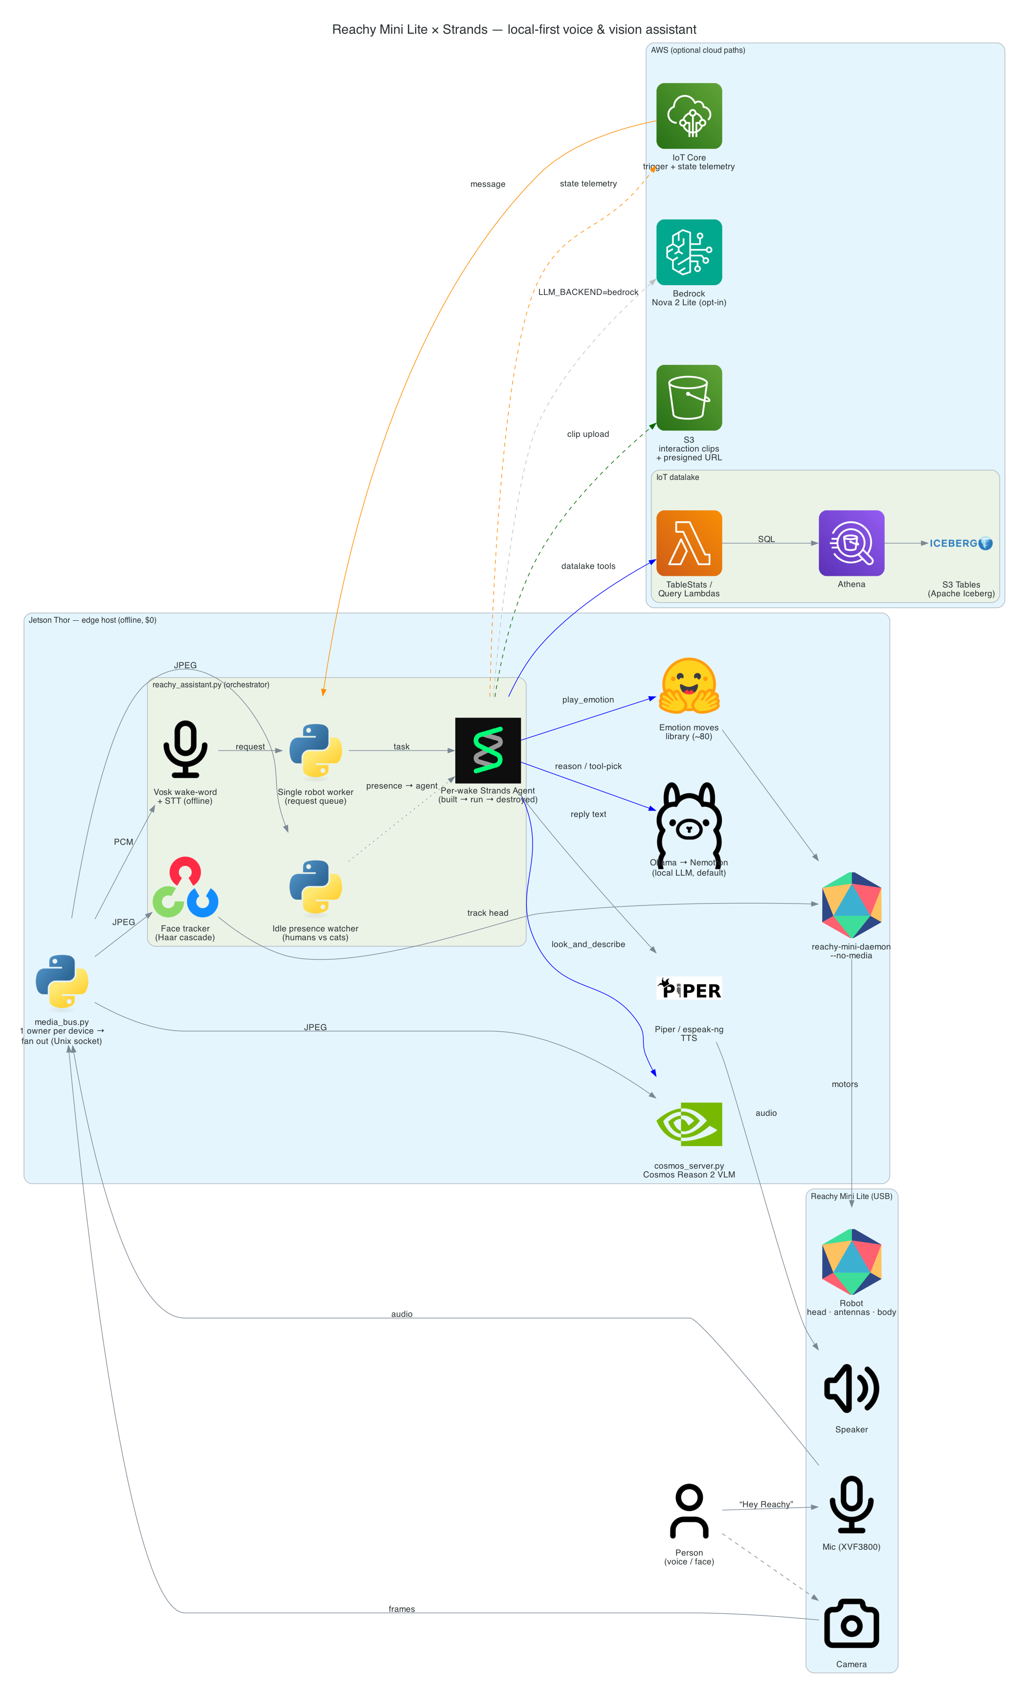
Task: Select the Camera icon
Action: (851, 1623)
